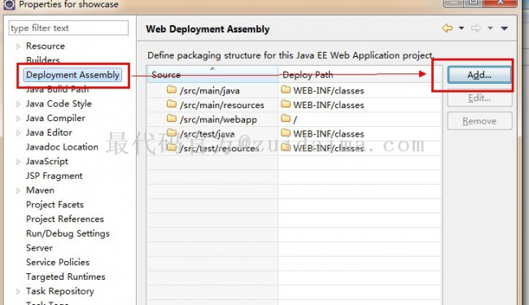Expand the Java Code Style node
The height and width of the screenshot is (305, 529).
(18, 104)
